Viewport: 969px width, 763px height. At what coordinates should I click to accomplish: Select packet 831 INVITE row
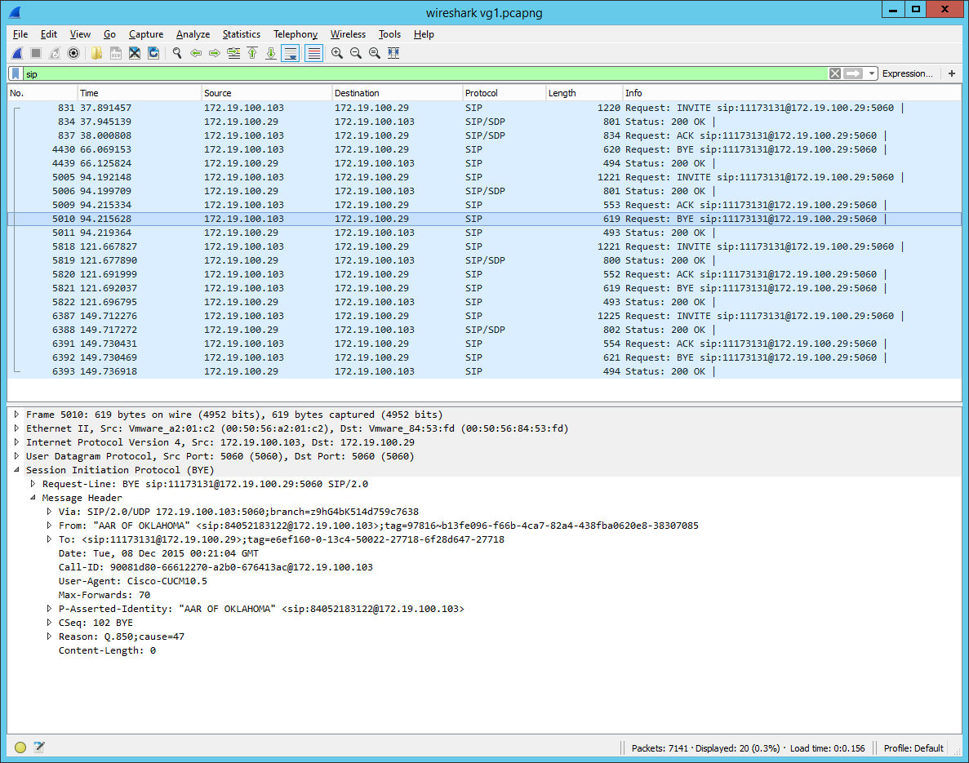pyautogui.click(x=485, y=108)
